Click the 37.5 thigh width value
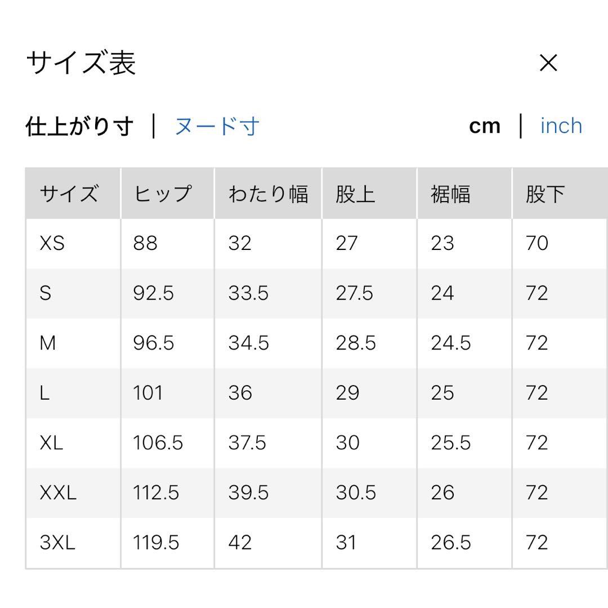The height and width of the screenshot is (608, 608). 247,443
